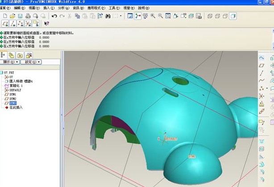Copy selection with the copy icon
Image resolution: width=274 pixels, height=187 pixels.
(x=77, y=16)
